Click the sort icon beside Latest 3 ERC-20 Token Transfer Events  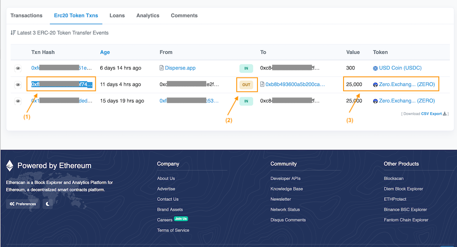13,33
